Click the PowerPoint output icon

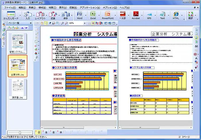108,15
